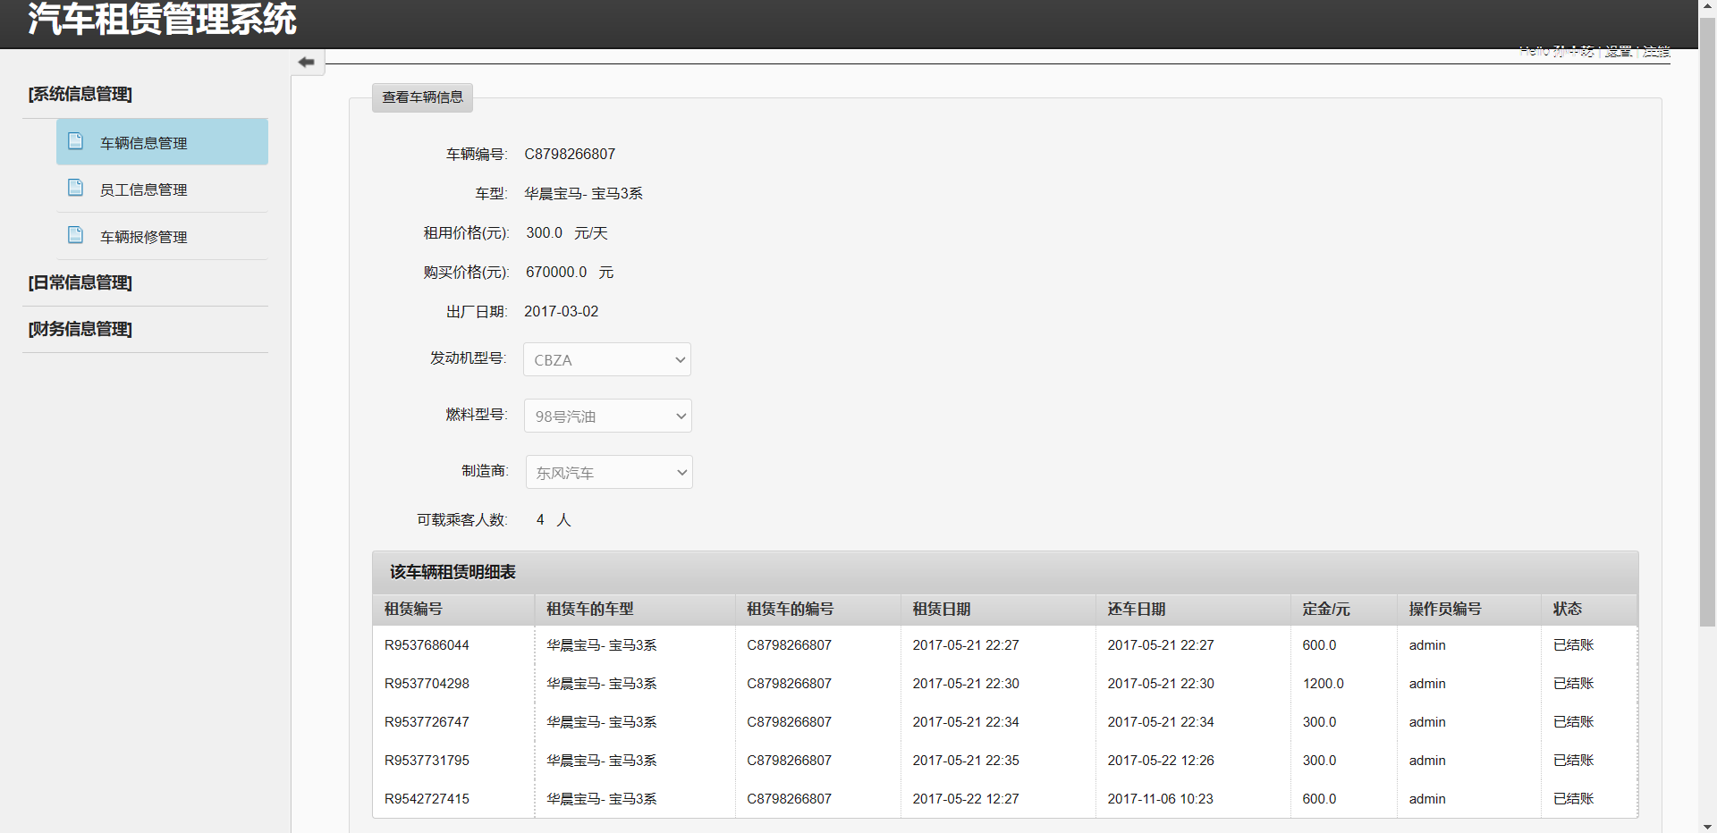
Task: Open the 制造商 dropdown showing 东风汽车
Action: point(609,472)
